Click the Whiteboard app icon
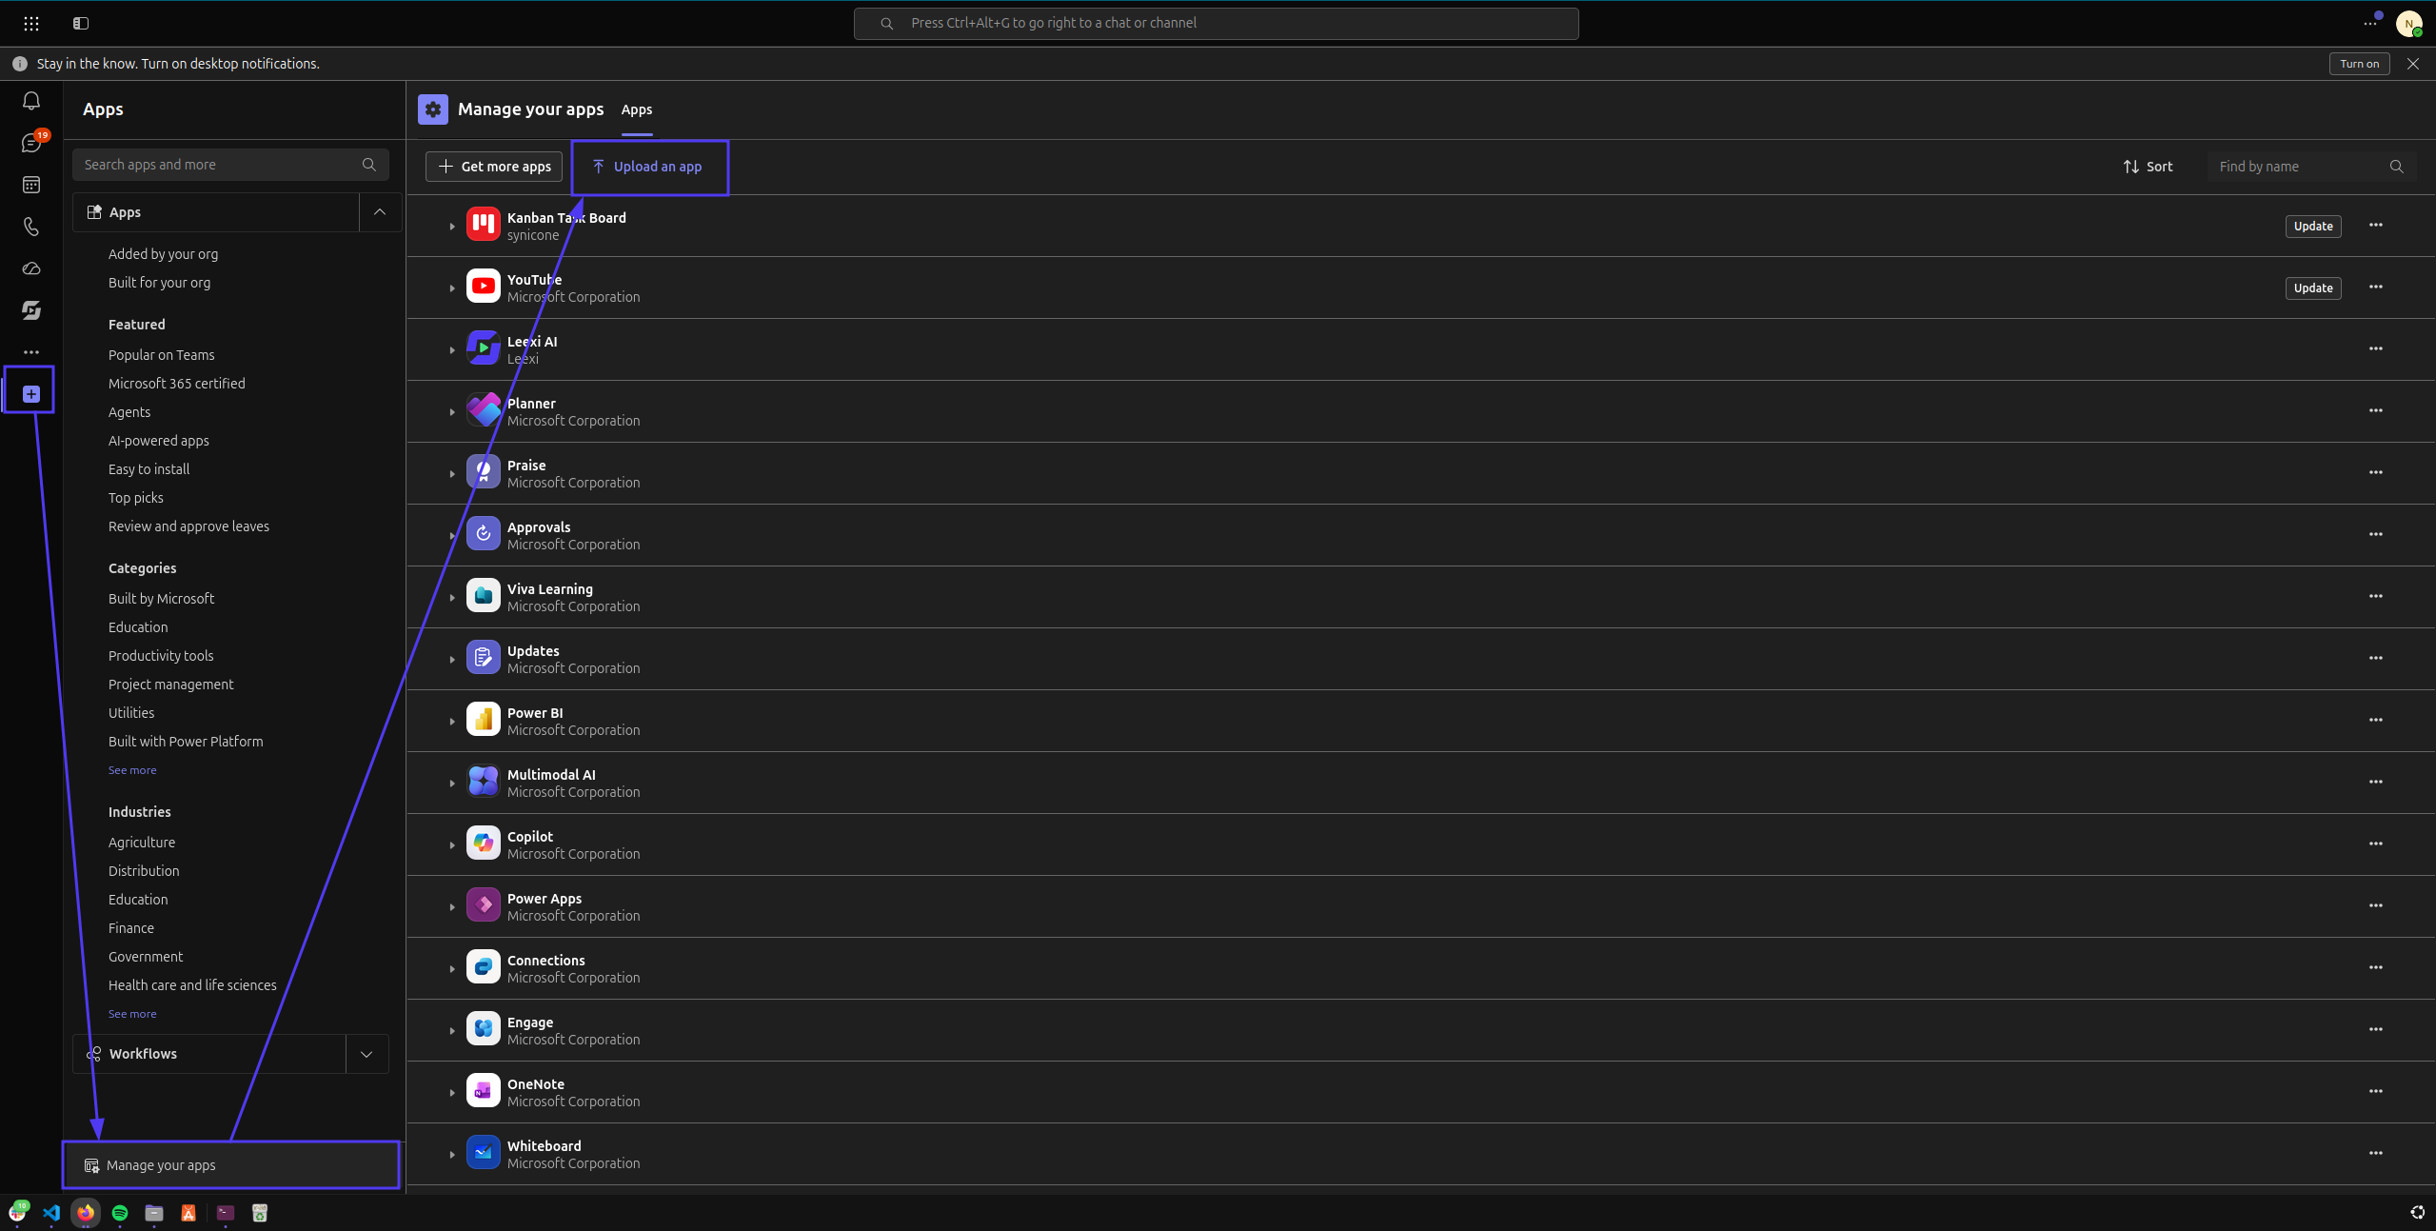Screen dimensions: 2436x1231 click(x=484, y=1153)
